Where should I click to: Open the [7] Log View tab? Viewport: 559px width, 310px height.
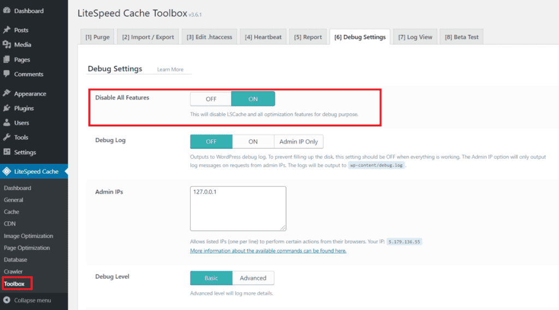415,37
